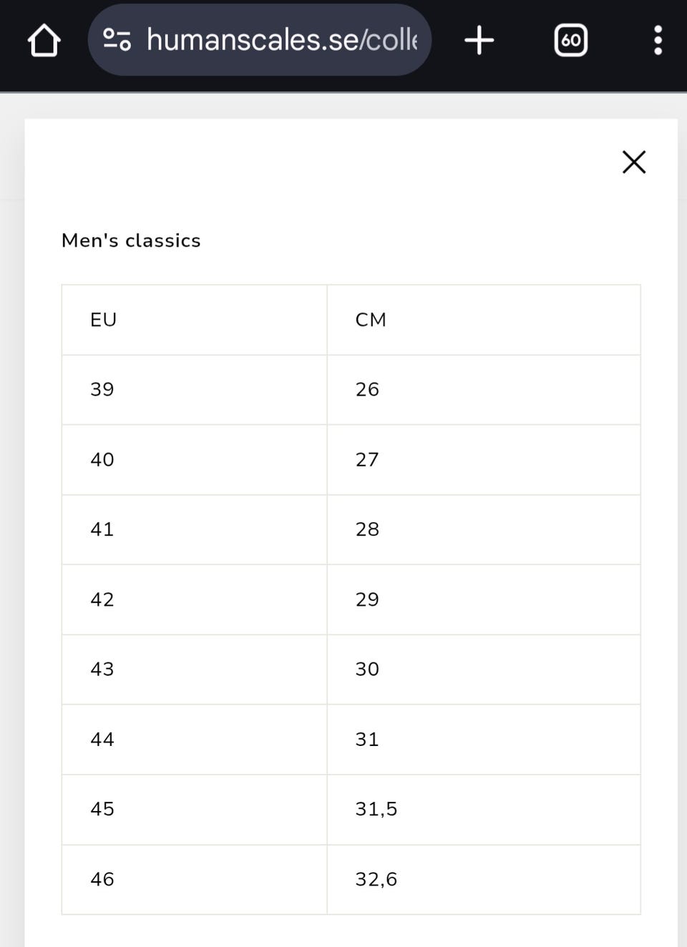The width and height of the screenshot is (687, 947).
Task: Open the tab switcher showing 60 tabs
Action: [x=570, y=40]
